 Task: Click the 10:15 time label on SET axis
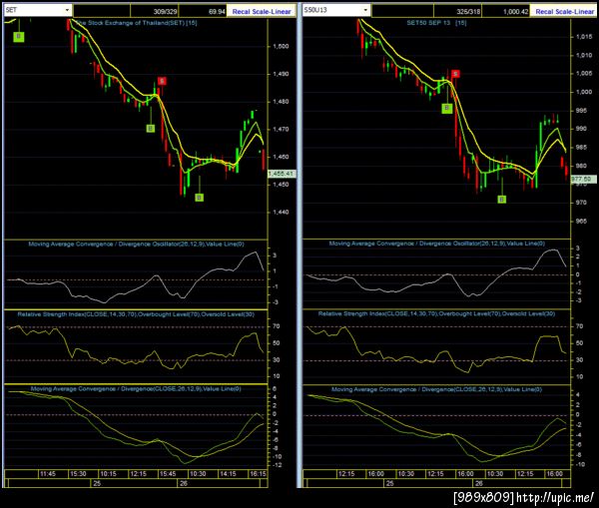[108, 474]
